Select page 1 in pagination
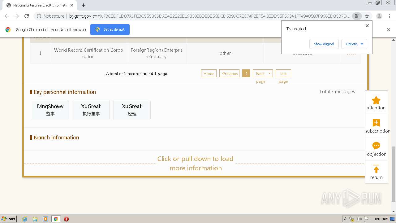This screenshot has width=396, height=223. (x=246, y=73)
